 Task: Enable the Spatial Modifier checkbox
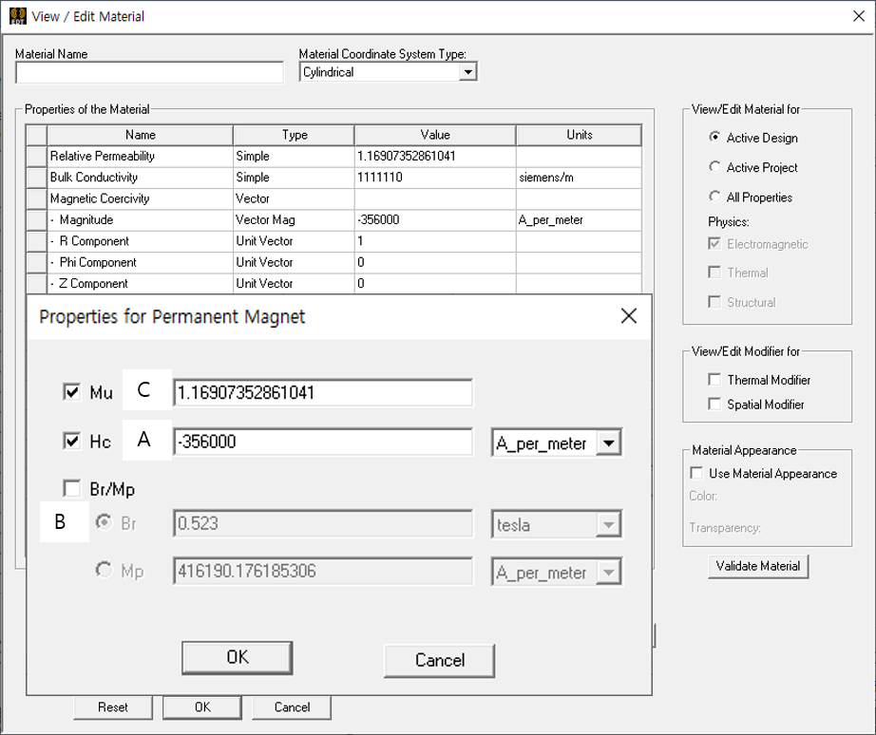[714, 405]
